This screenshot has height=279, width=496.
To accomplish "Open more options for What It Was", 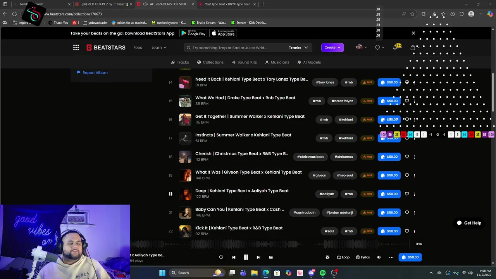I will pyautogui.click(x=415, y=176).
